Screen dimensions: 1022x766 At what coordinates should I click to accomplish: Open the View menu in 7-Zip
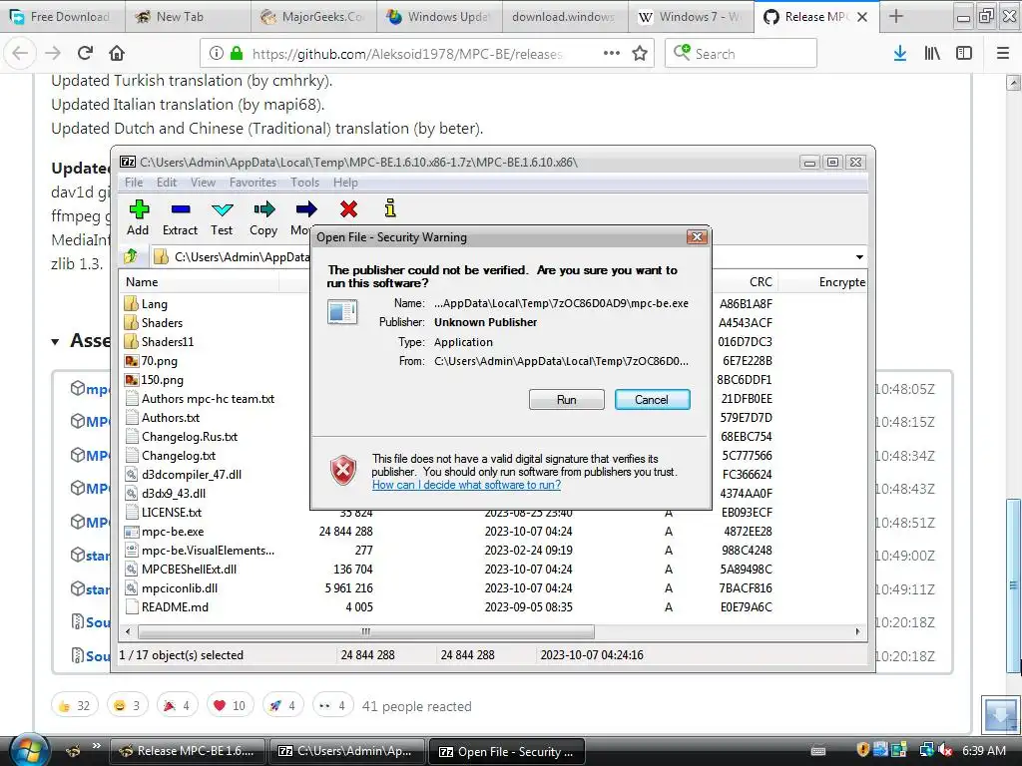click(x=203, y=183)
